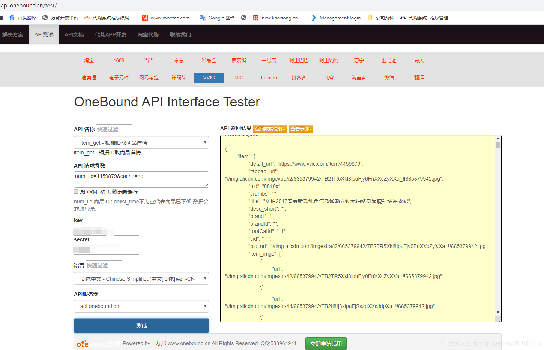Open the 万邦开放平台 bookmark

60,18
